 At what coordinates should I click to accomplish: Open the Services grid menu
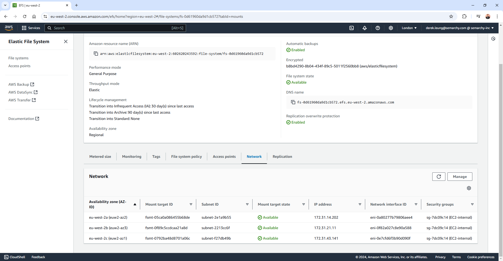31,28
